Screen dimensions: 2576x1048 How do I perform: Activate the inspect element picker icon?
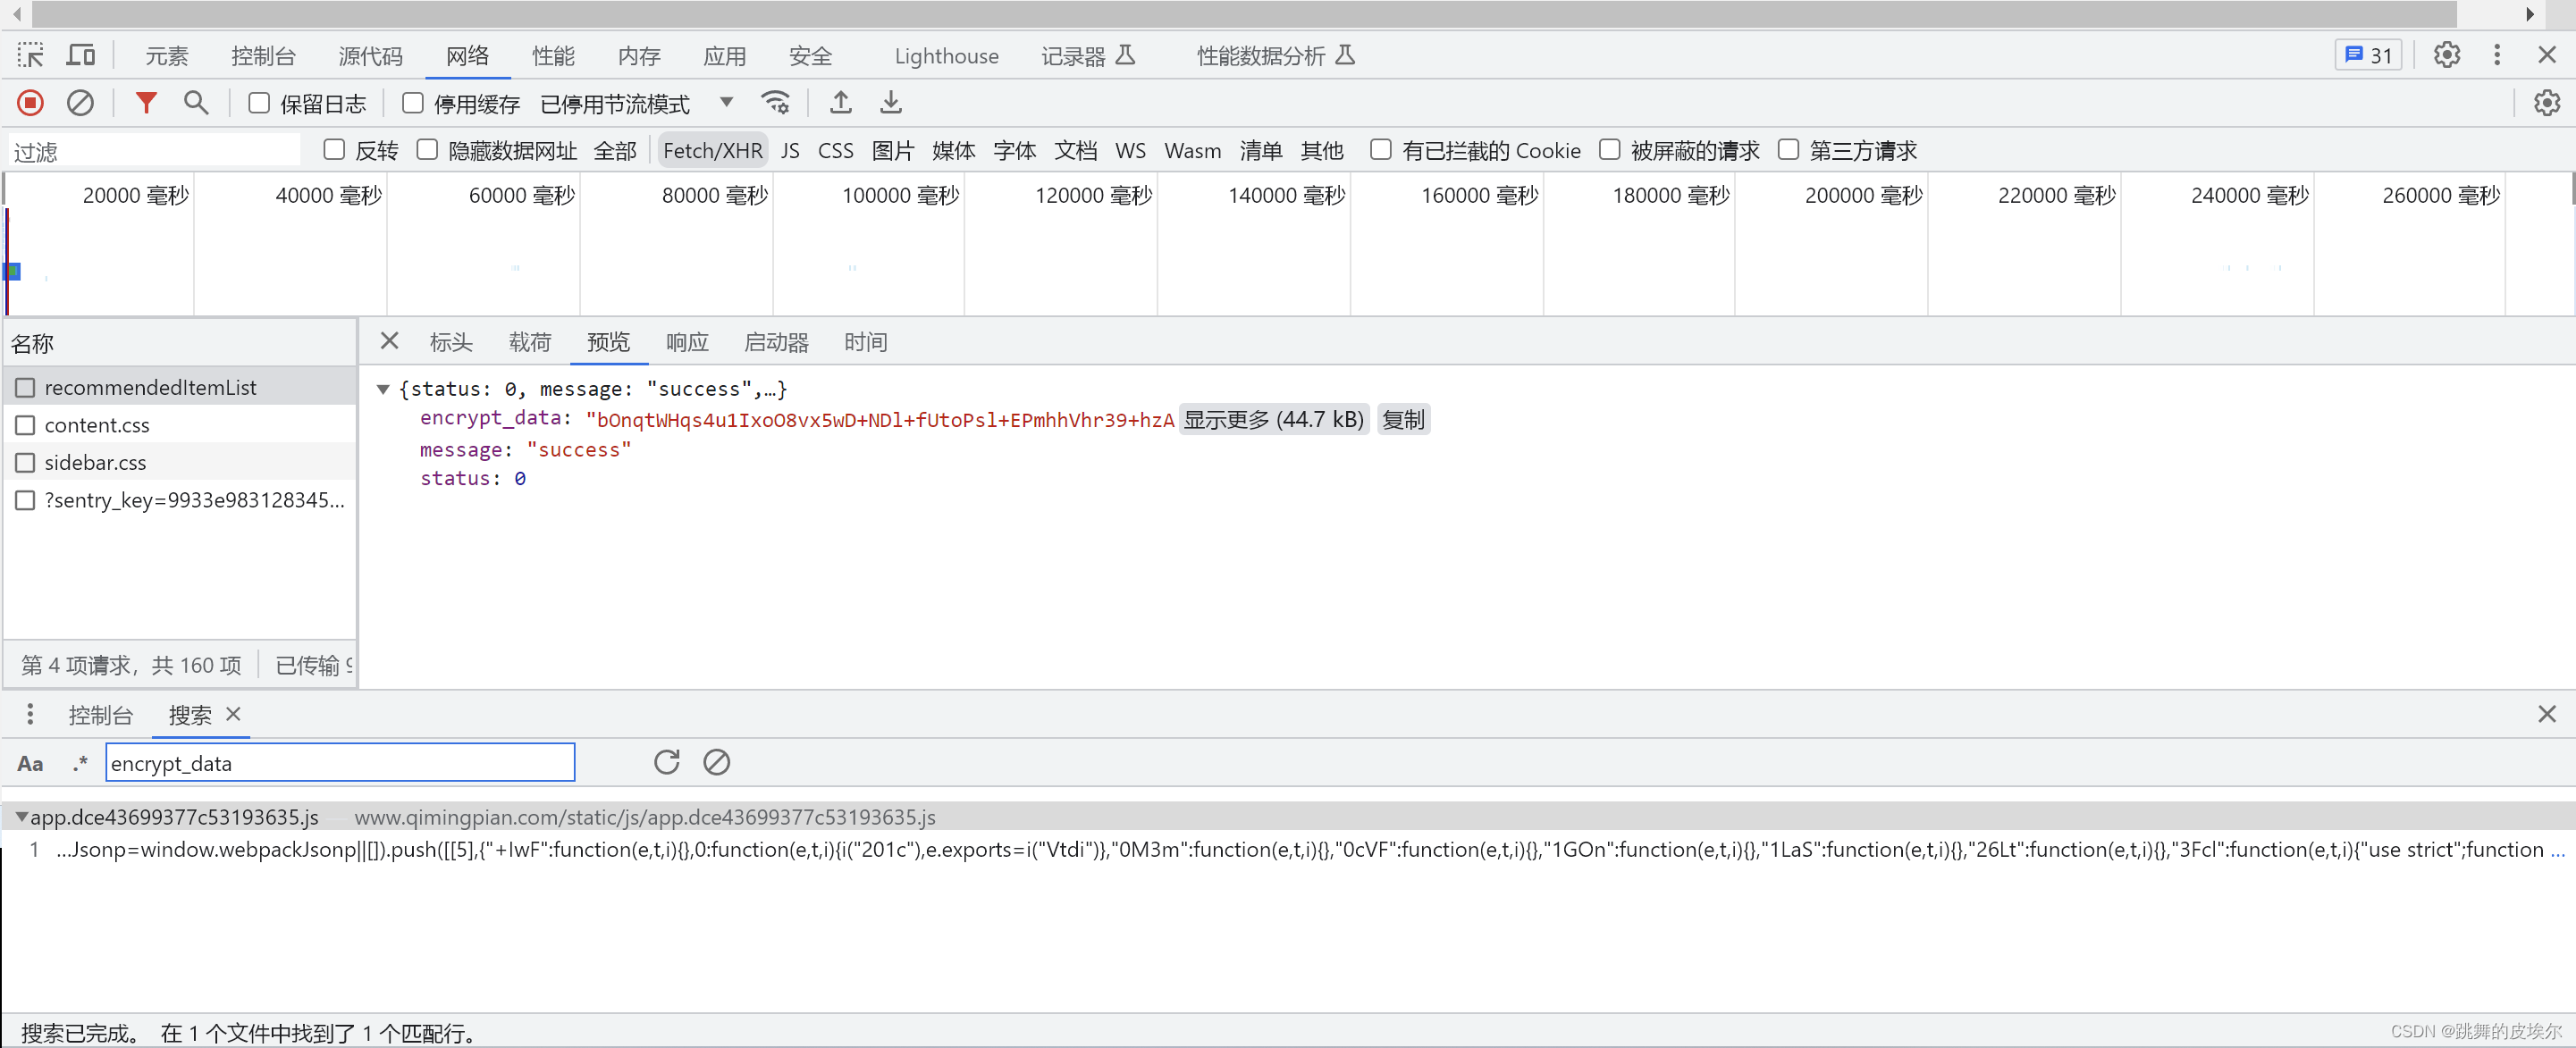coord(30,55)
